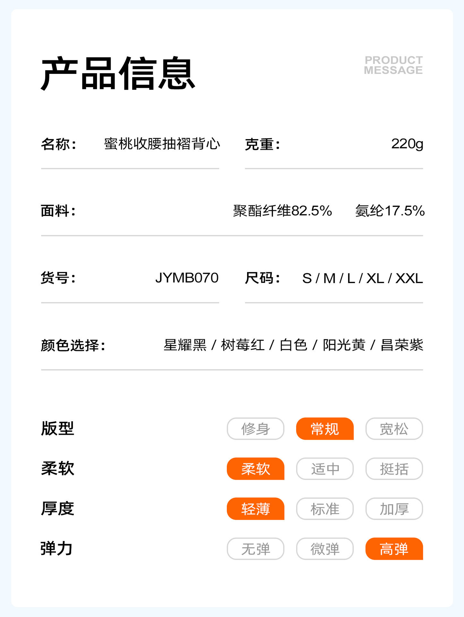
Task: Select the 无弹 elasticity pill
Action: point(255,549)
